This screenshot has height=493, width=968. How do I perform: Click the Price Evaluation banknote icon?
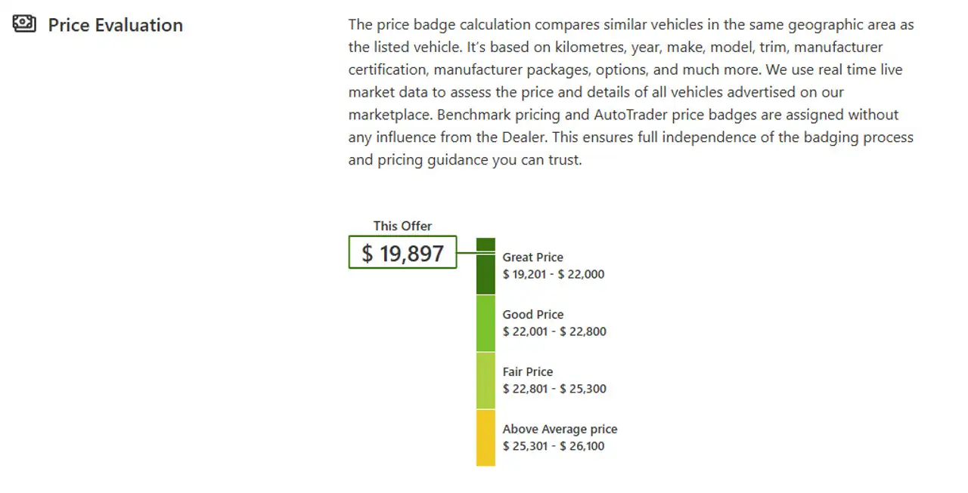point(24,24)
